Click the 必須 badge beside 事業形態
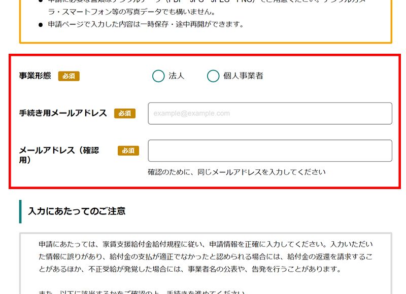 pos(69,76)
